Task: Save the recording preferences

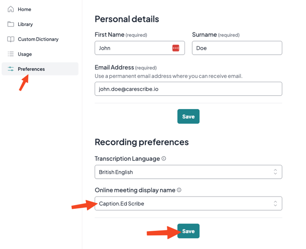Action: click(x=188, y=231)
